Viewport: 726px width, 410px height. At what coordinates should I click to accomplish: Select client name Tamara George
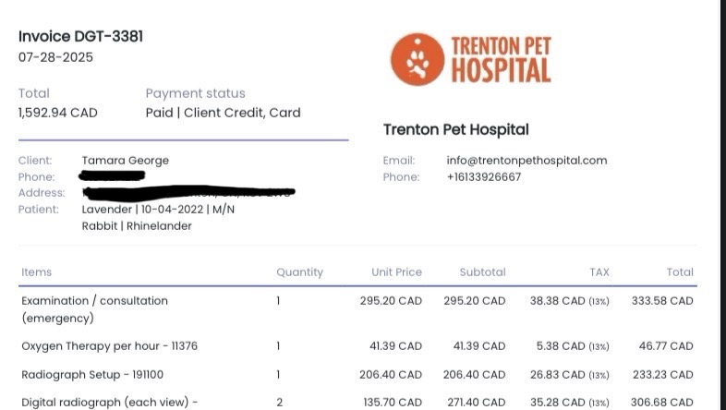(125, 160)
